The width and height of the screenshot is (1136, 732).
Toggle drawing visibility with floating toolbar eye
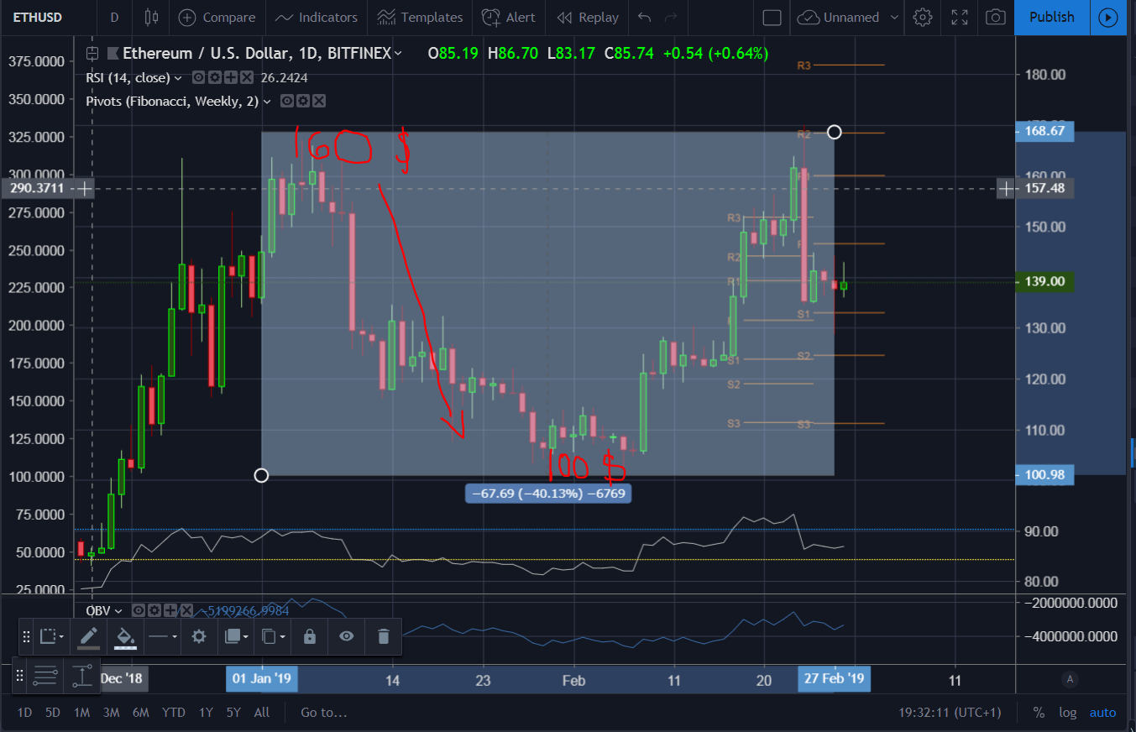pyautogui.click(x=346, y=636)
